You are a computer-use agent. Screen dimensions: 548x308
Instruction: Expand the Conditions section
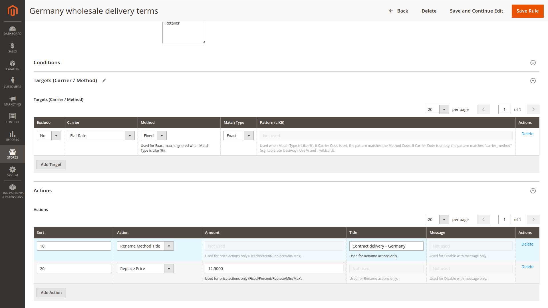coord(533,63)
